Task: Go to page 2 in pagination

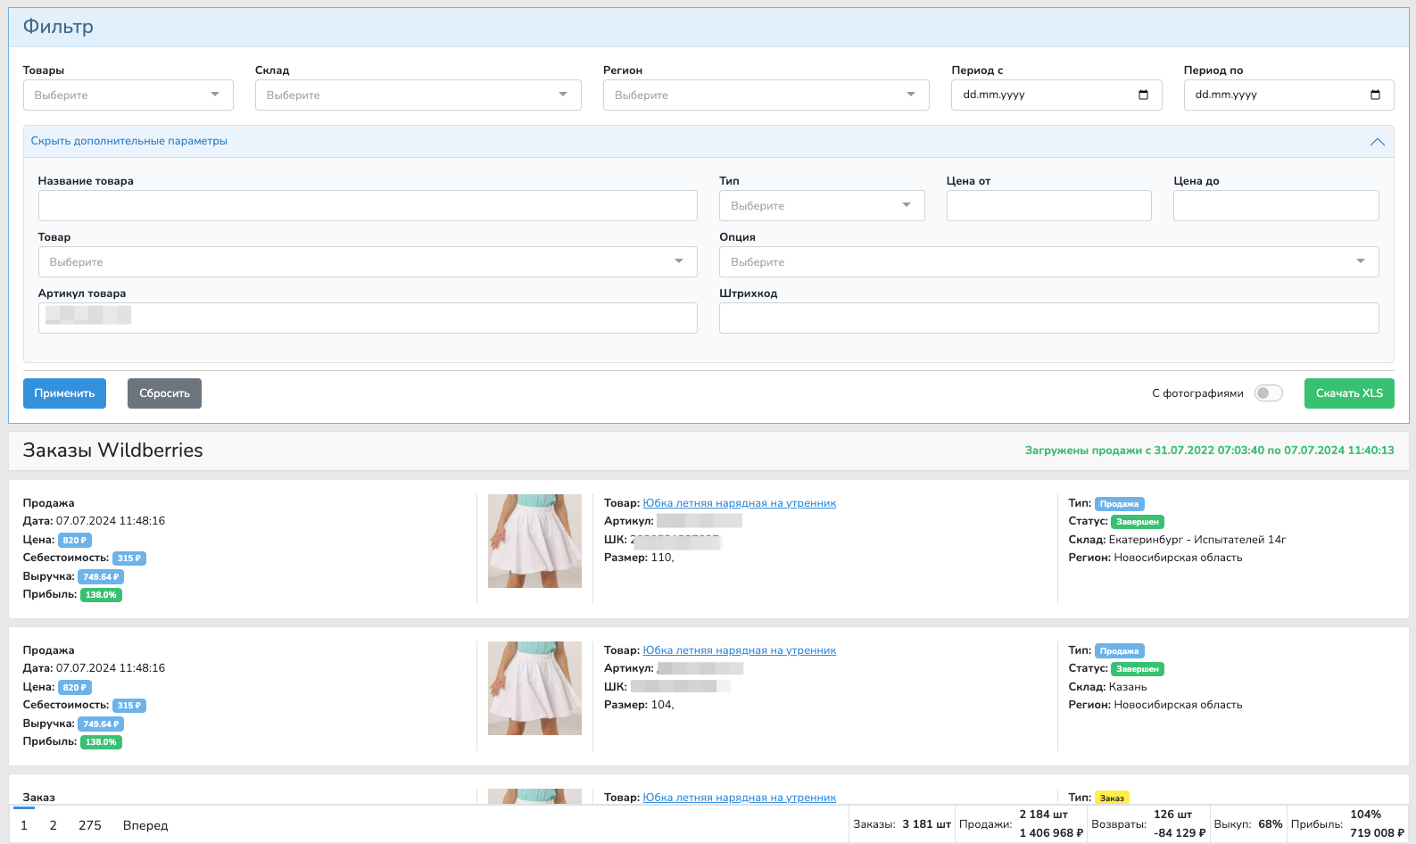Action: 54,825
